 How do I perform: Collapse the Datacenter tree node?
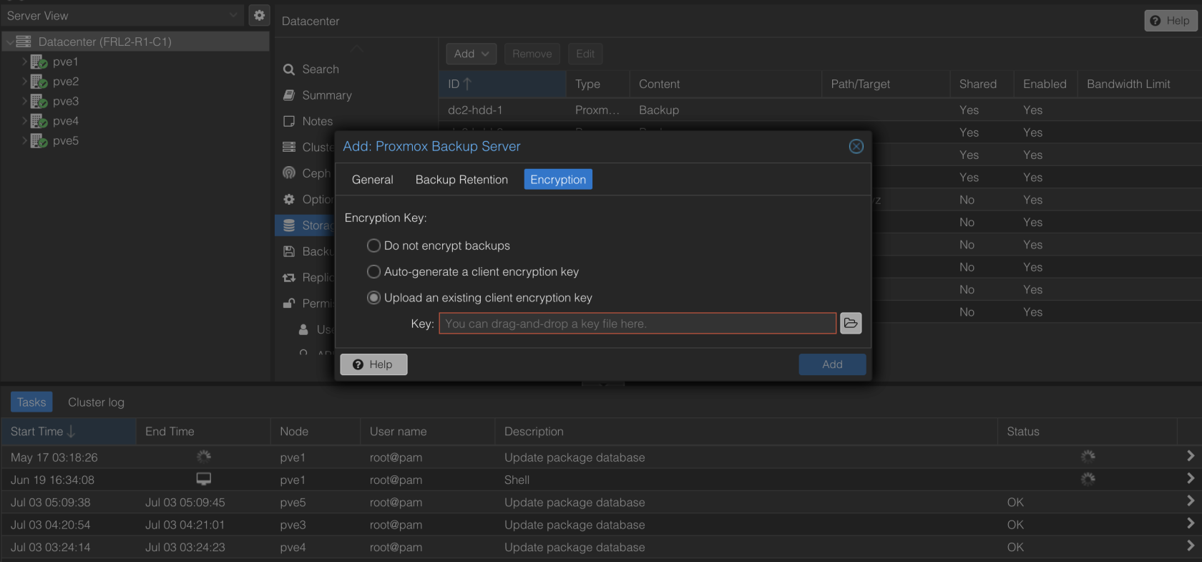coord(9,42)
